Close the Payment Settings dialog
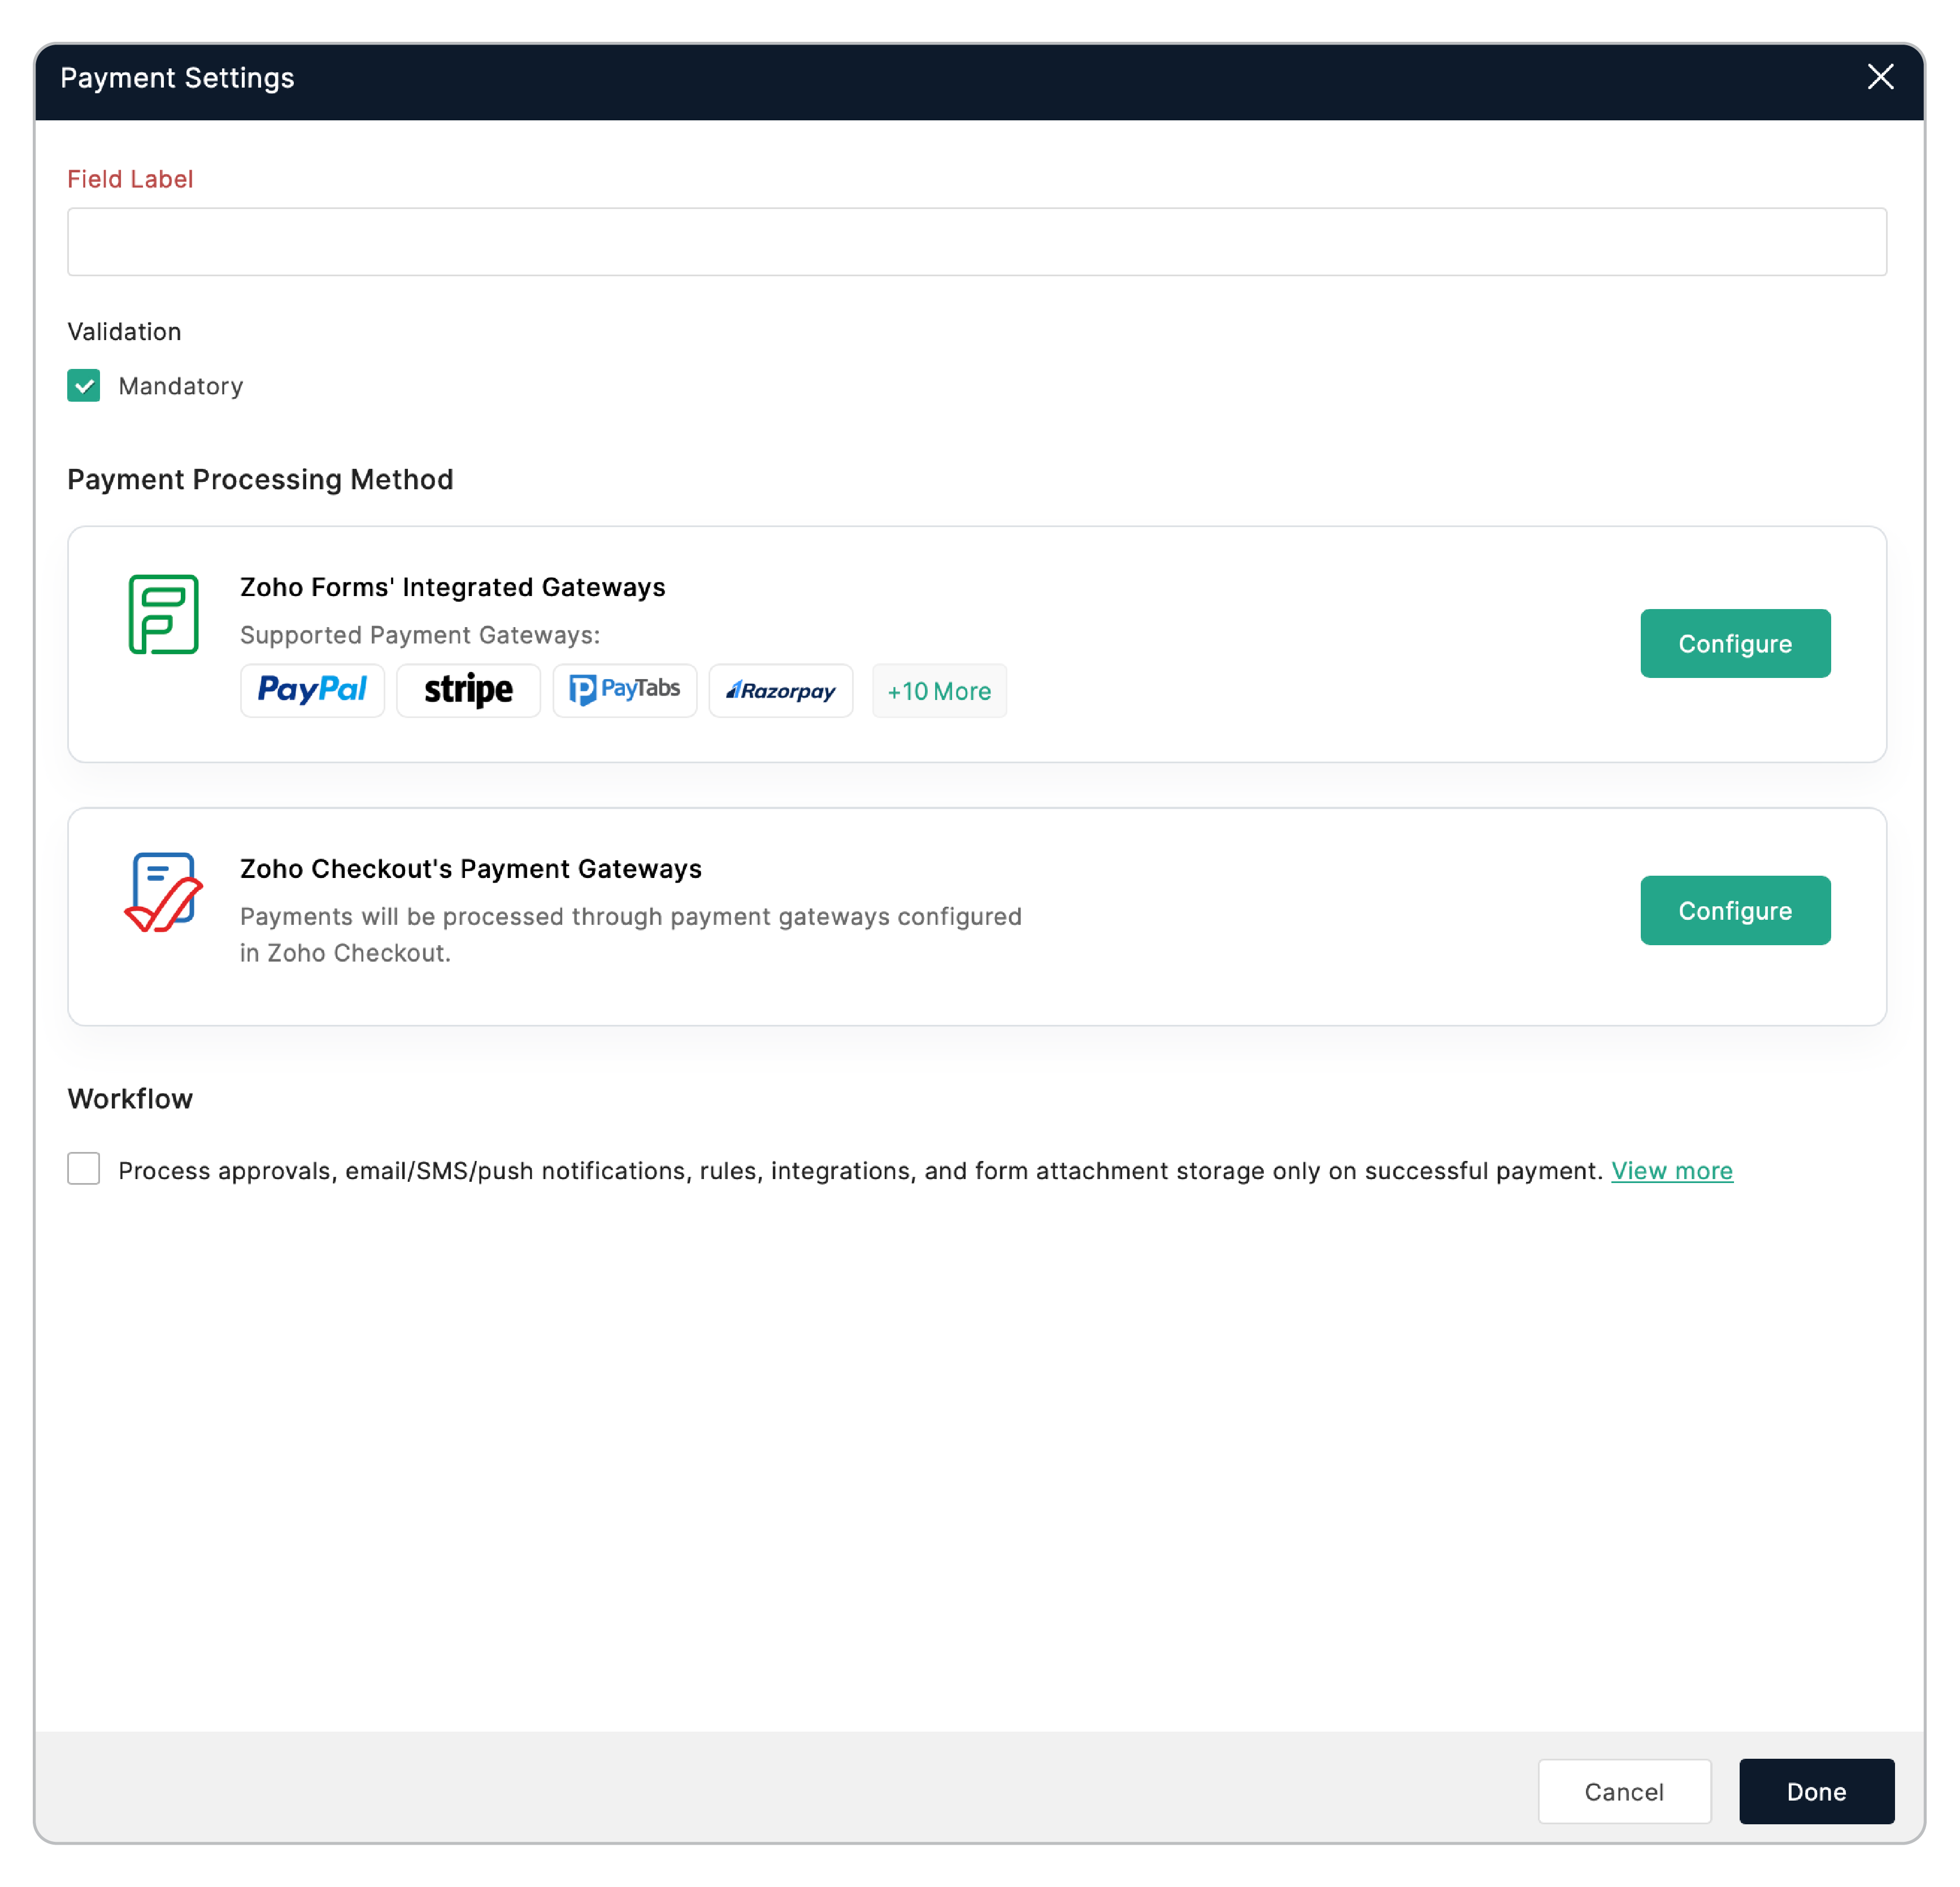The height and width of the screenshot is (1887, 1960). pos(1879,77)
